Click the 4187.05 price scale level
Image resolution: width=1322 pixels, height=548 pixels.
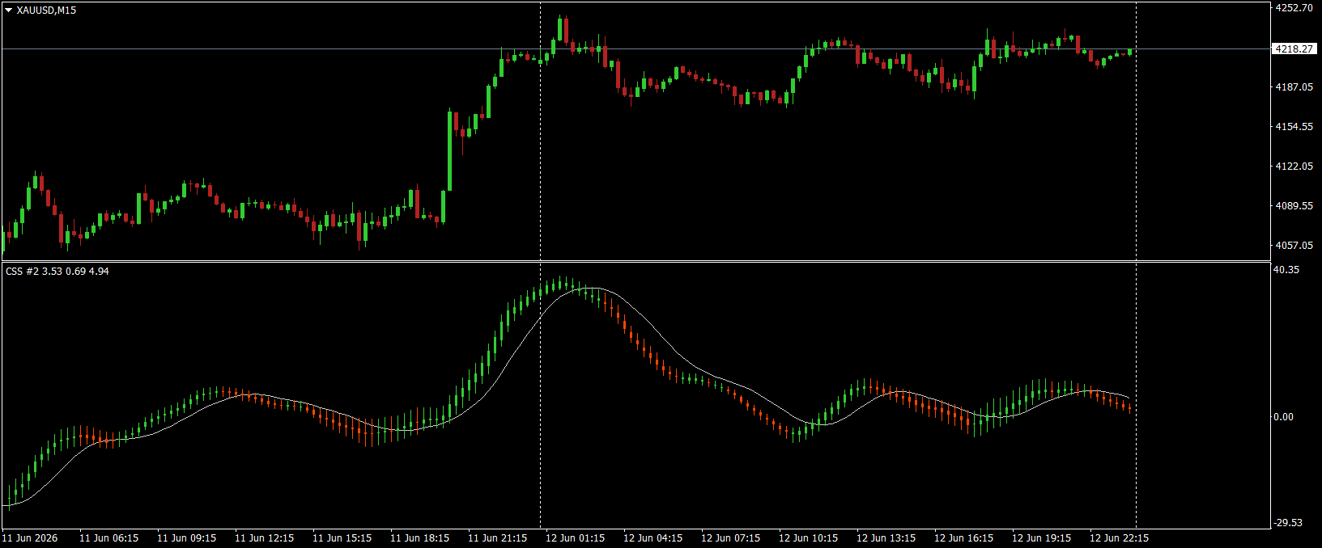1294,86
